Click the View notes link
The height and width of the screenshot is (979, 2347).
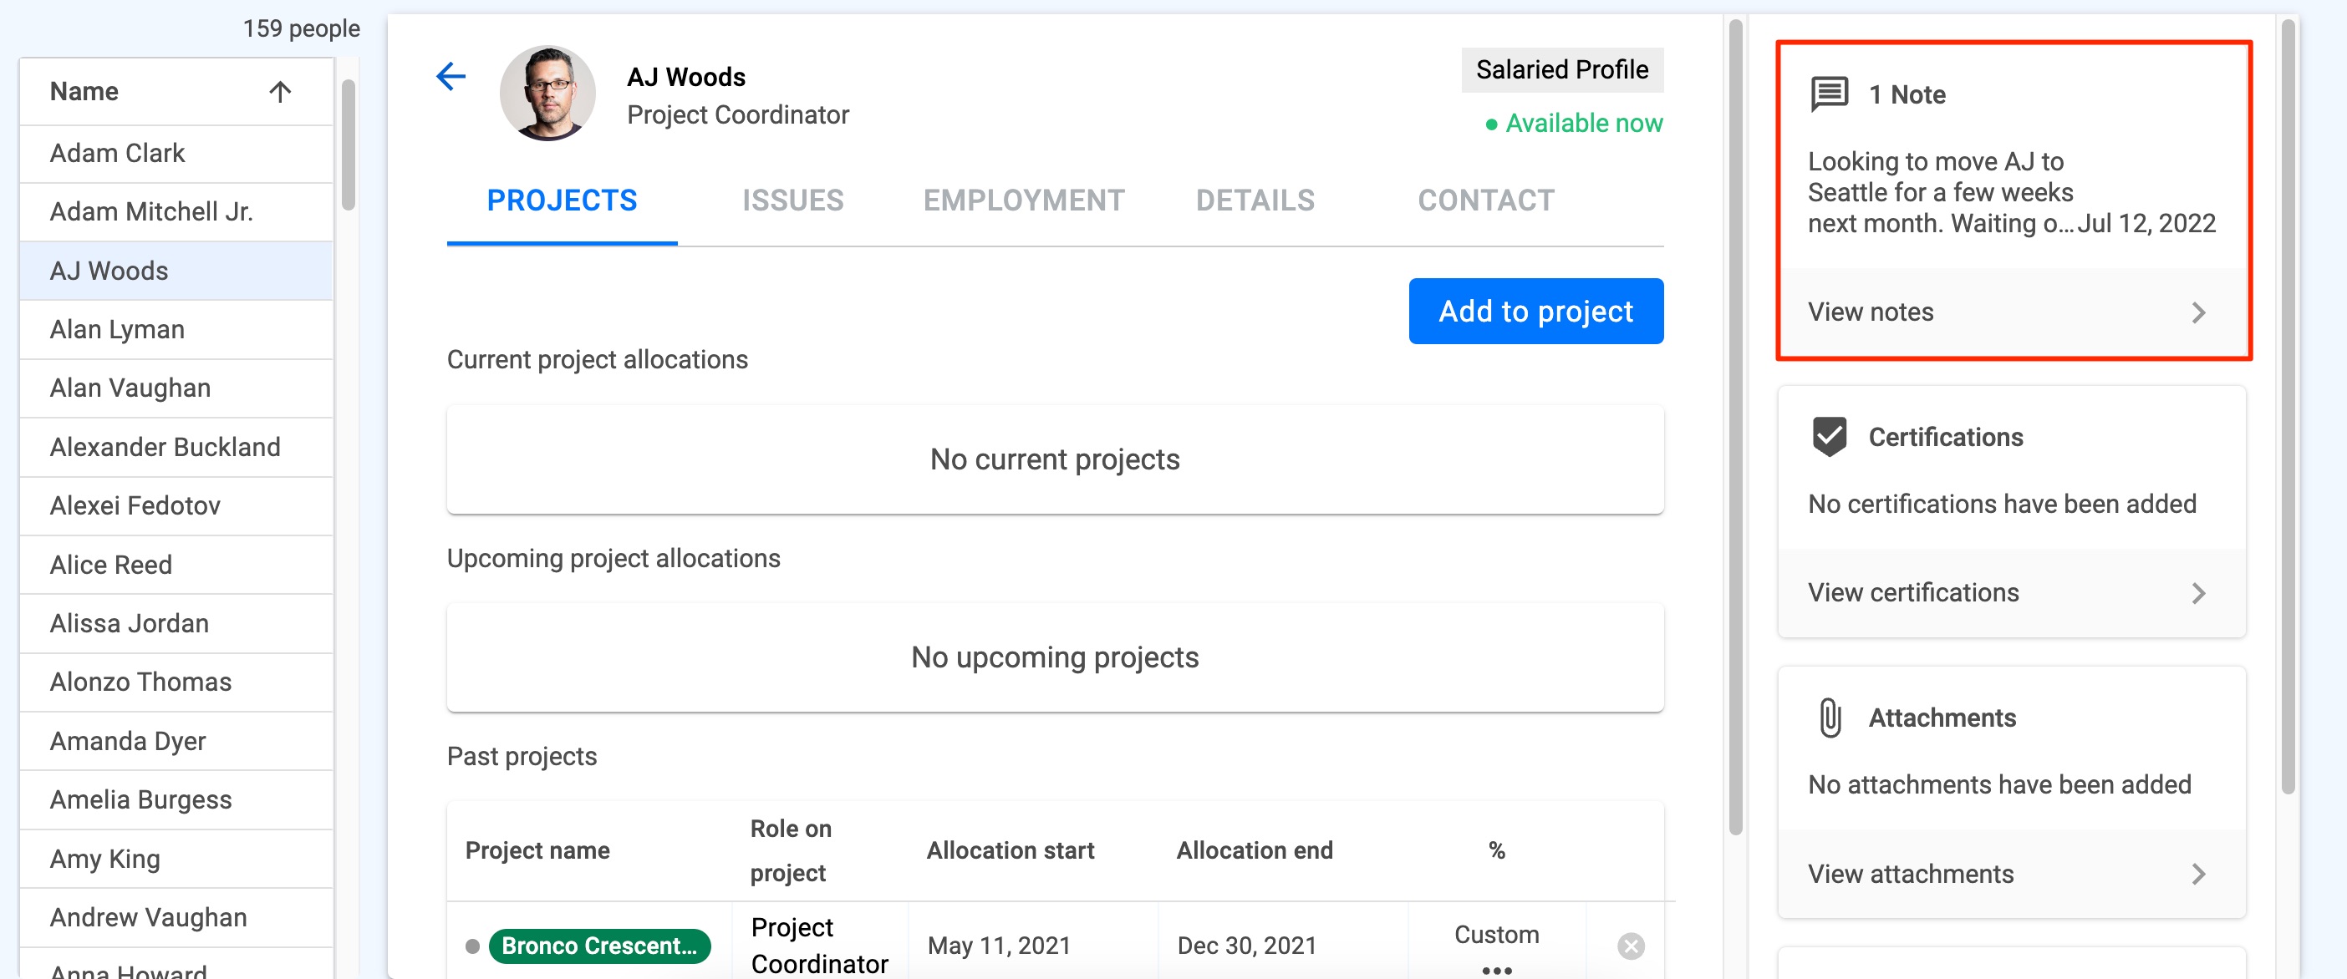(1870, 312)
